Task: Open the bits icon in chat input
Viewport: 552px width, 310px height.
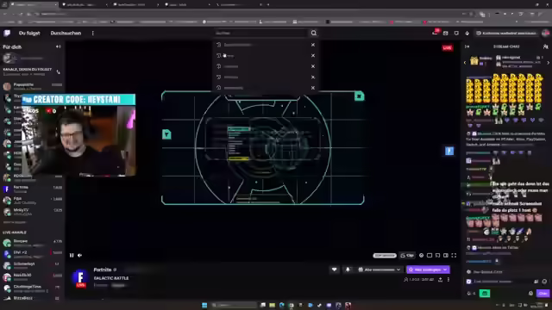Action: [x=536, y=282]
